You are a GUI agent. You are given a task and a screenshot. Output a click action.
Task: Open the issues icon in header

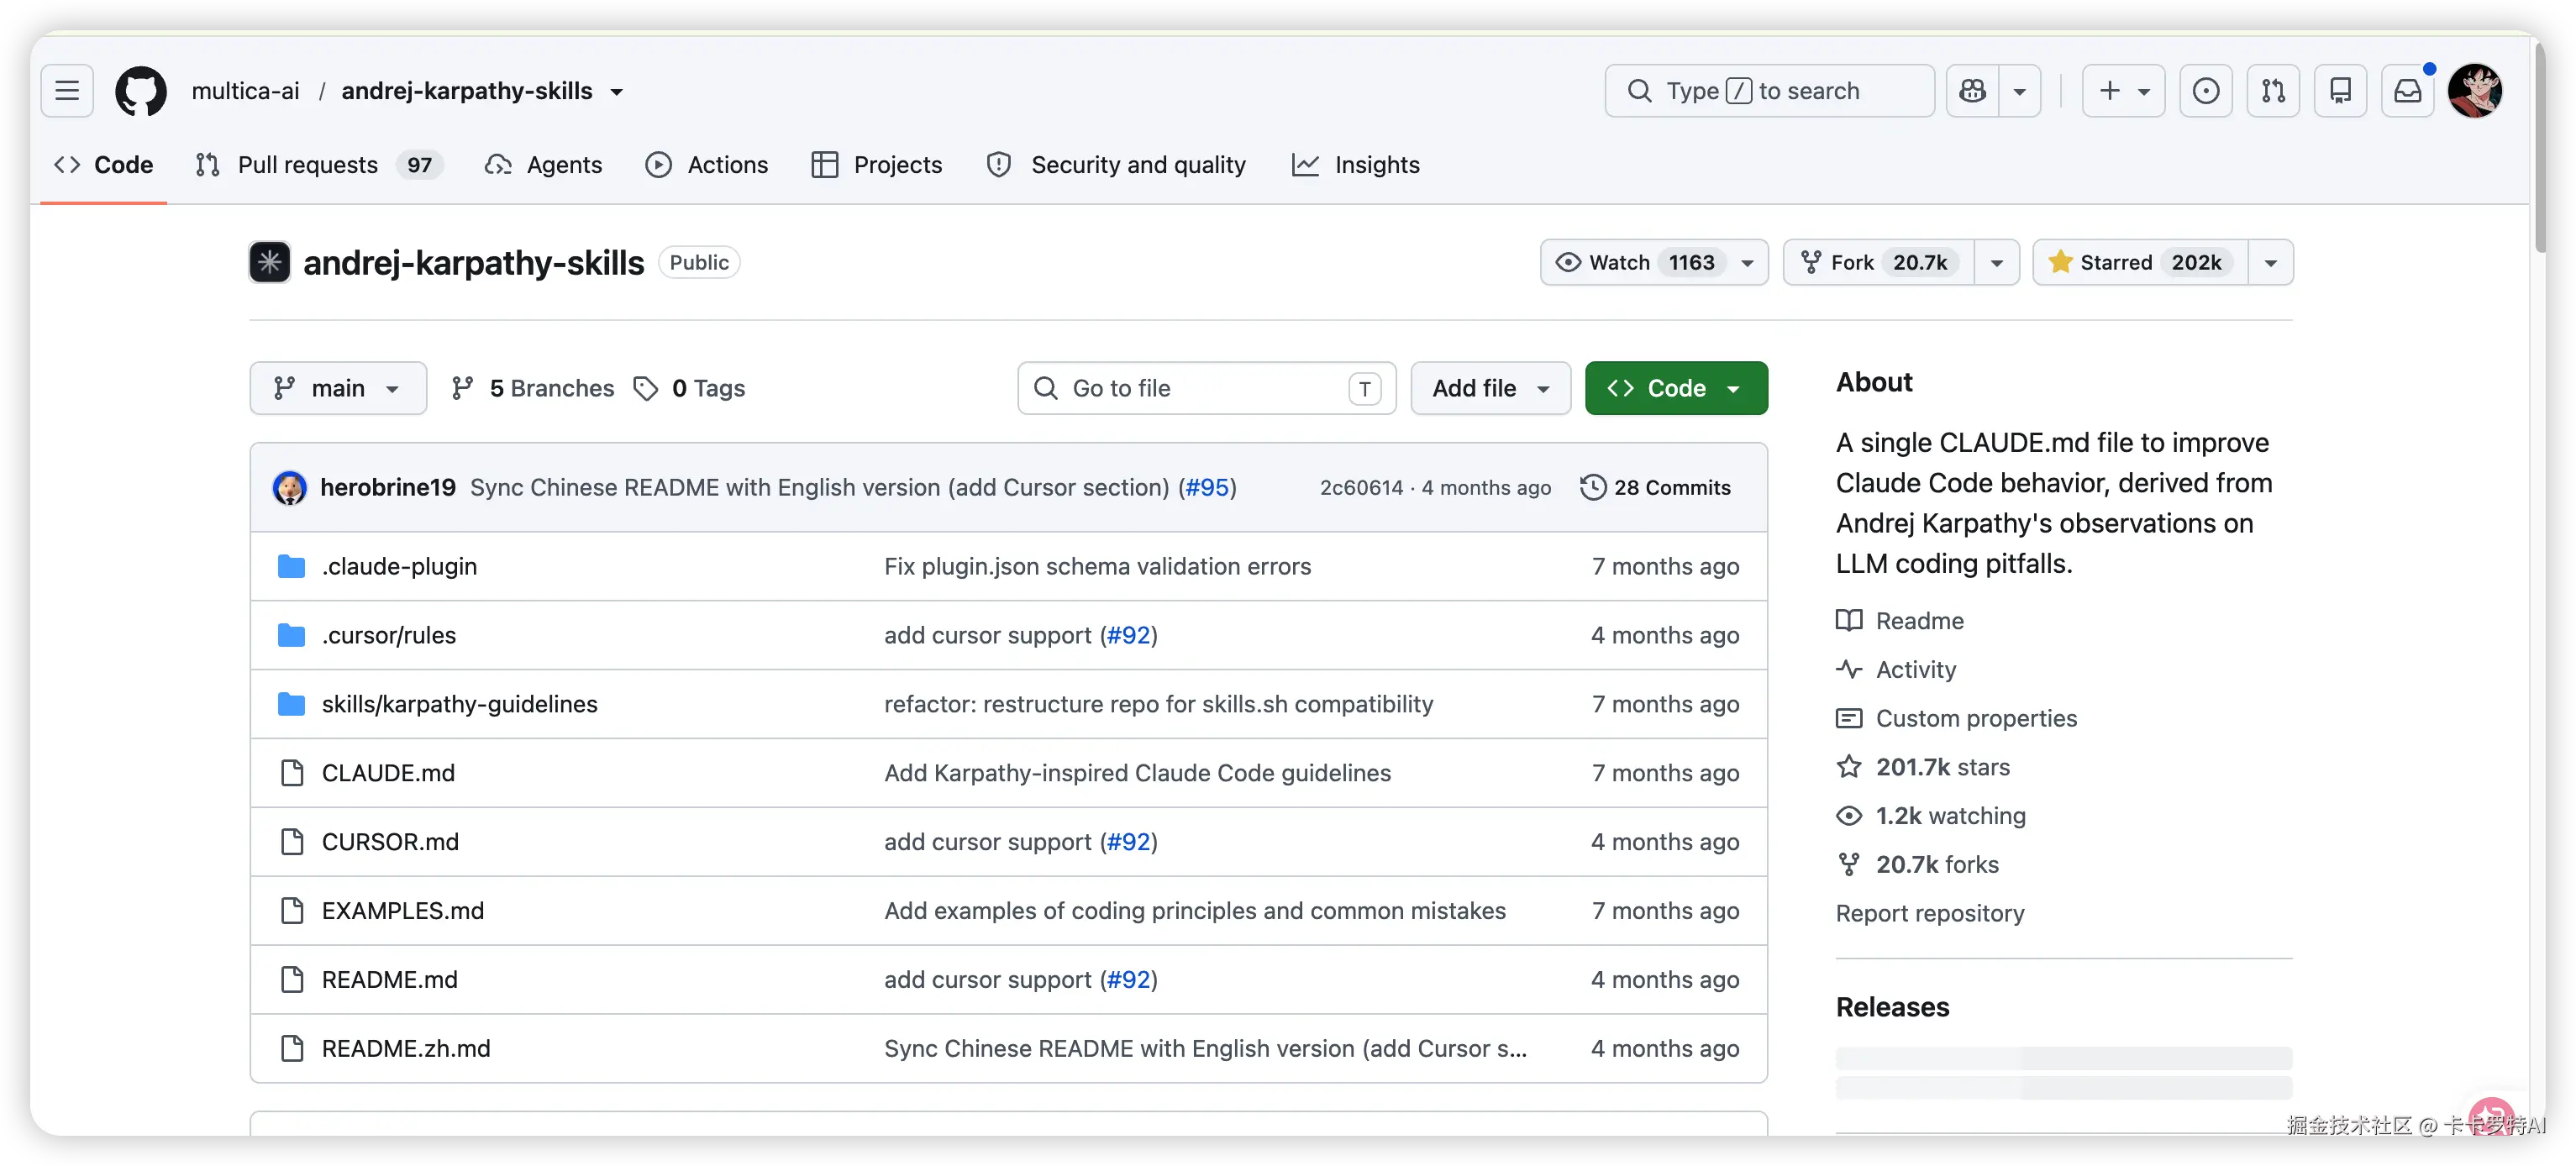tap(2205, 91)
